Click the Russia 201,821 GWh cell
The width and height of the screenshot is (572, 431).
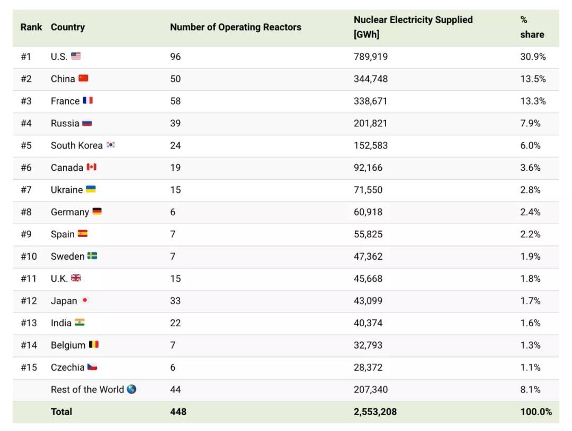tap(371, 123)
